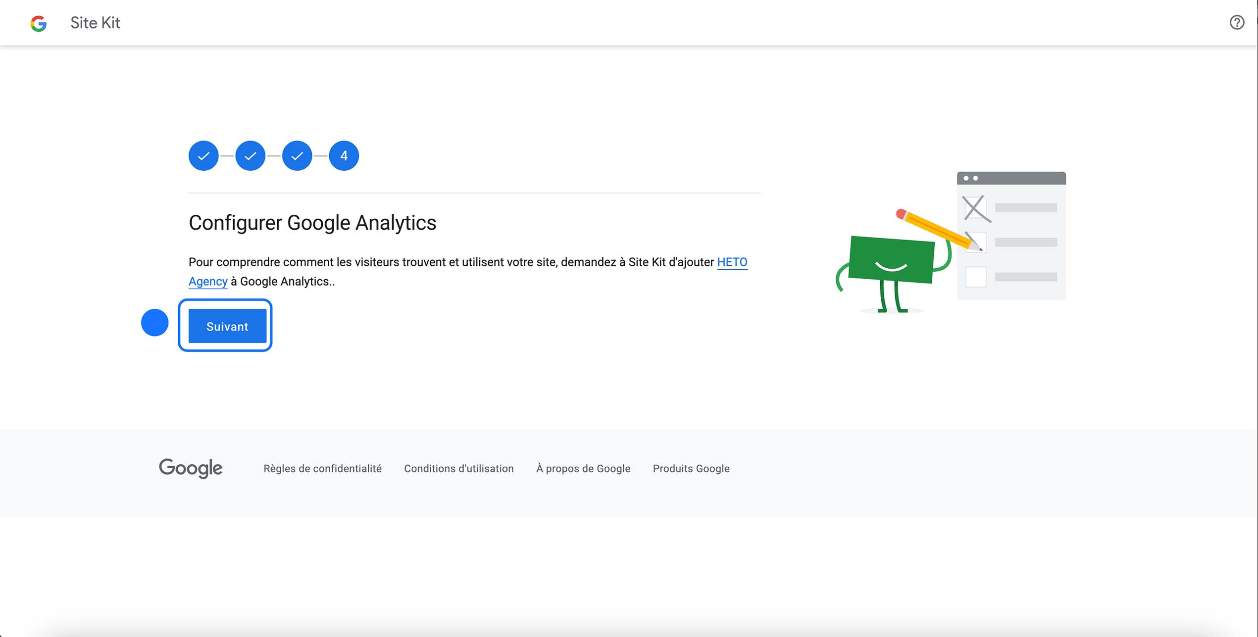This screenshot has width=1258, height=637.
Task: Select step 4 in the progress indicator
Action: coord(344,155)
